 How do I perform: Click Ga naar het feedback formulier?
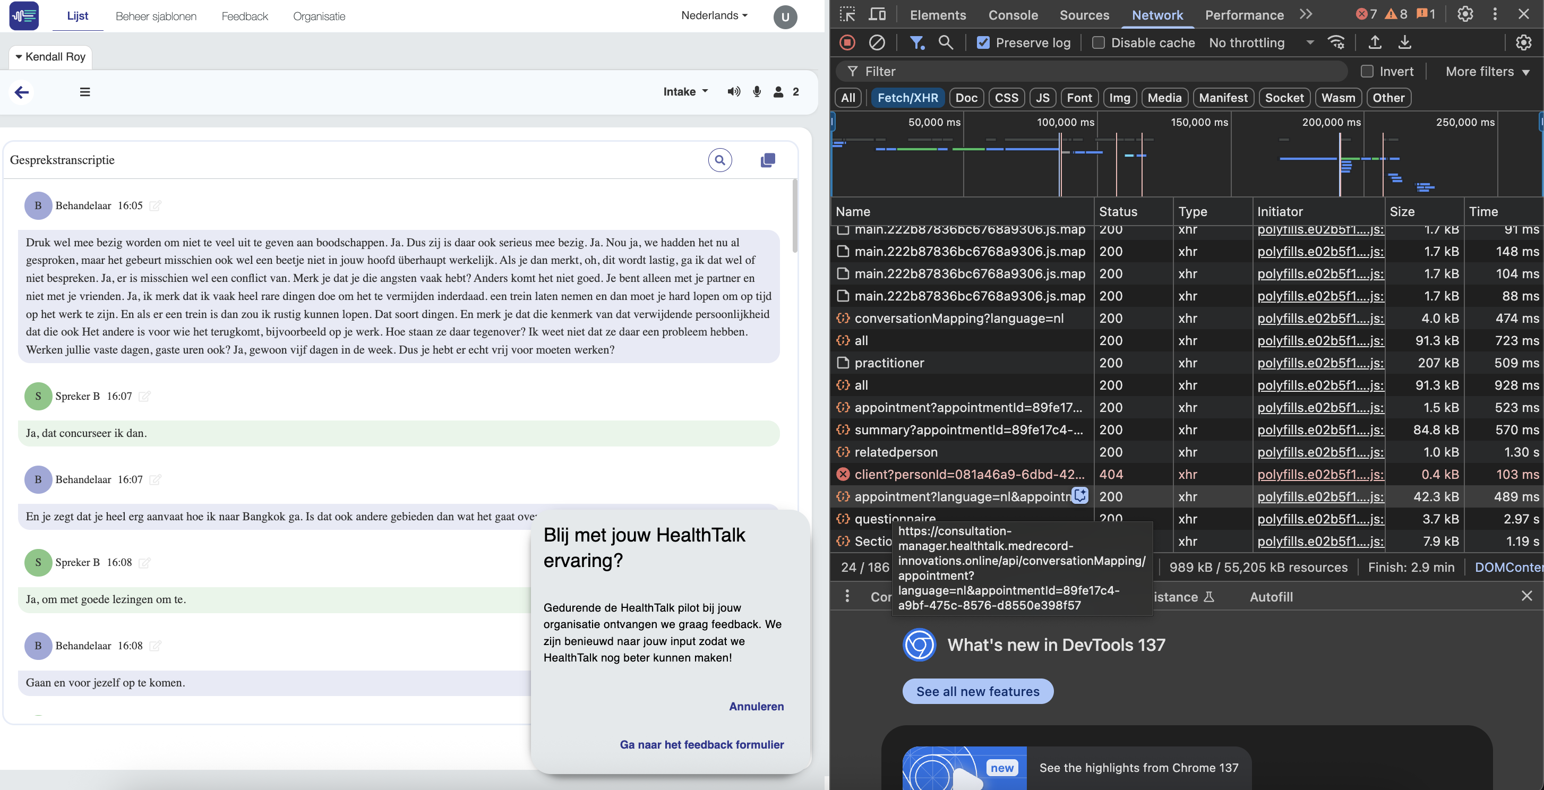pyautogui.click(x=701, y=744)
